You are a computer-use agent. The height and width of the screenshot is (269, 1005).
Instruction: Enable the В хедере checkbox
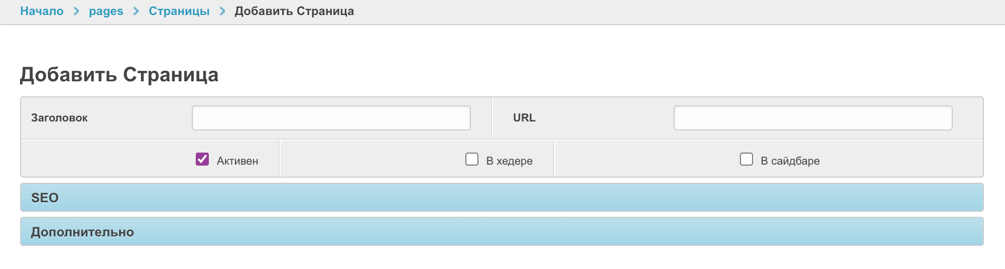click(472, 160)
